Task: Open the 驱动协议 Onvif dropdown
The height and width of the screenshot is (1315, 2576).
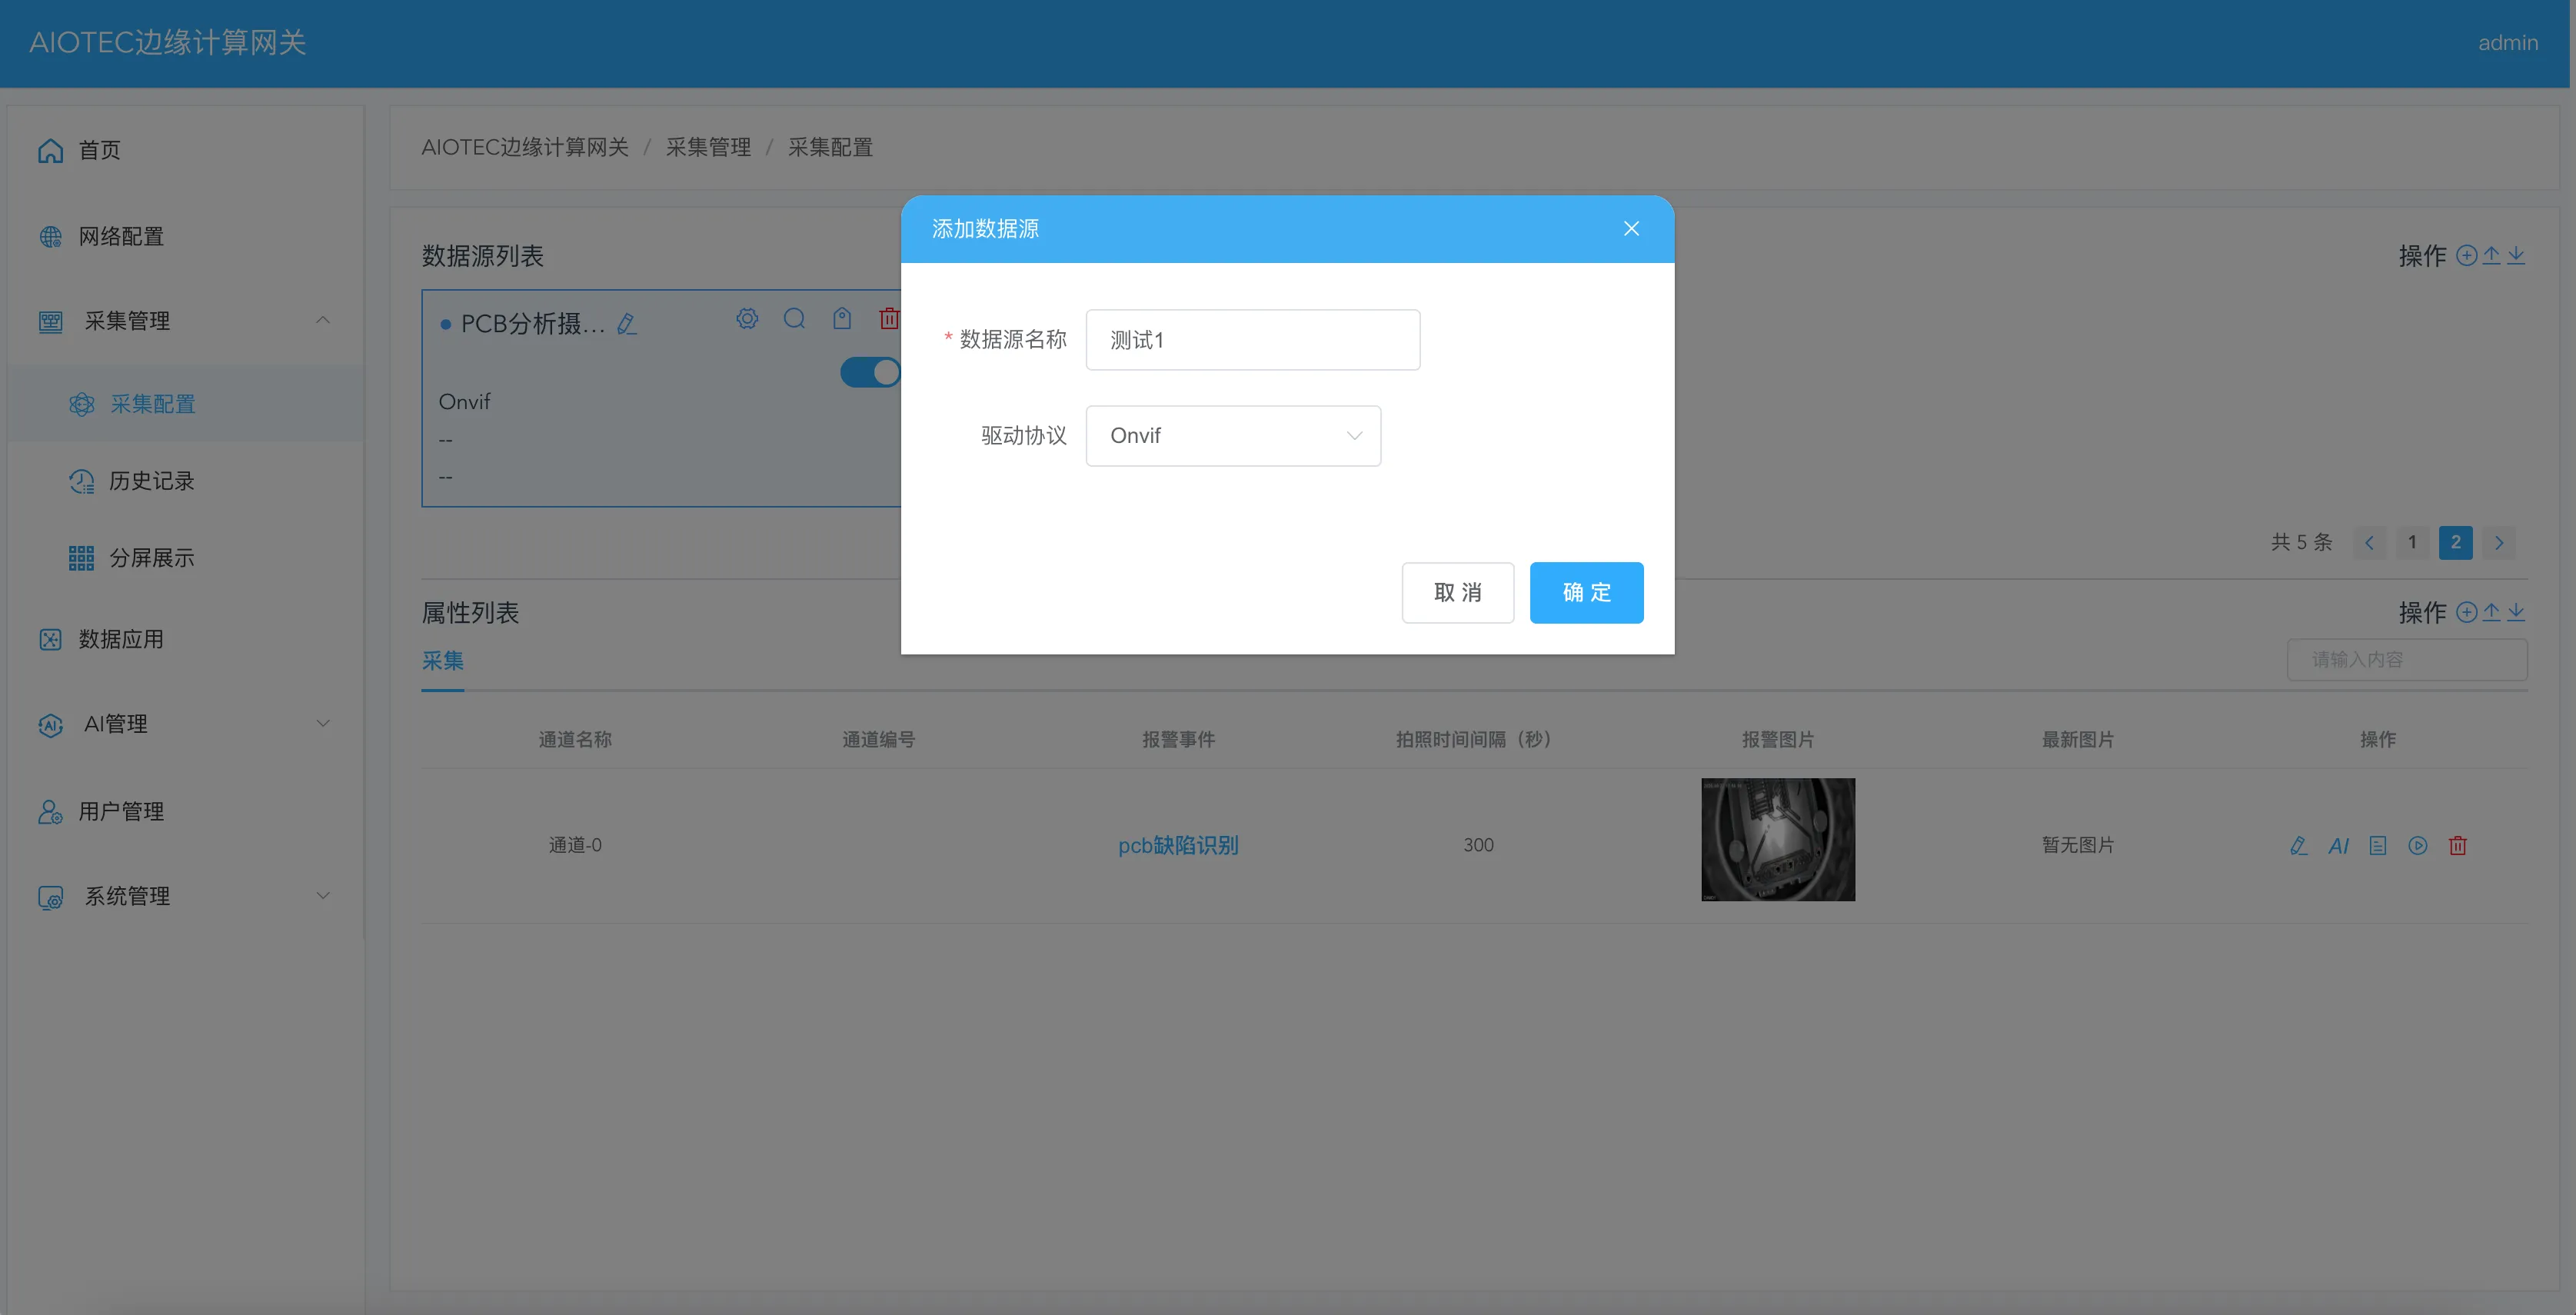Action: click(x=1232, y=436)
